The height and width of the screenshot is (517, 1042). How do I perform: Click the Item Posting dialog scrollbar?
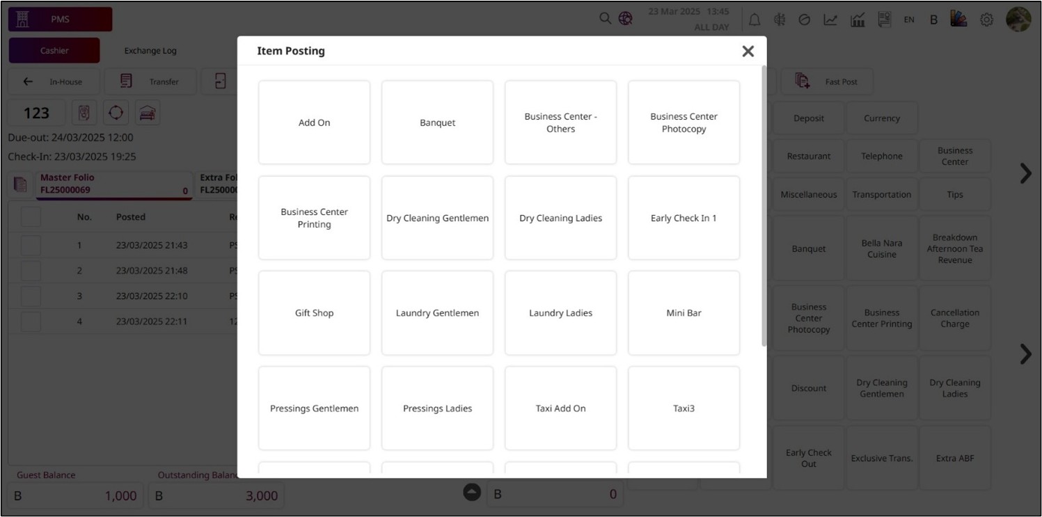coord(764,209)
